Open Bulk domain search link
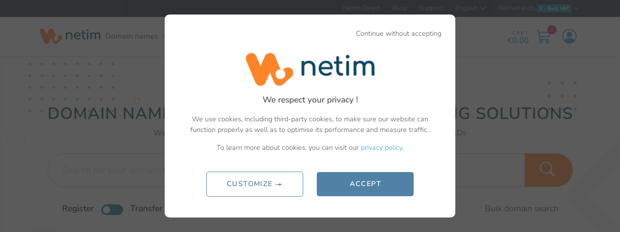 tap(522, 209)
